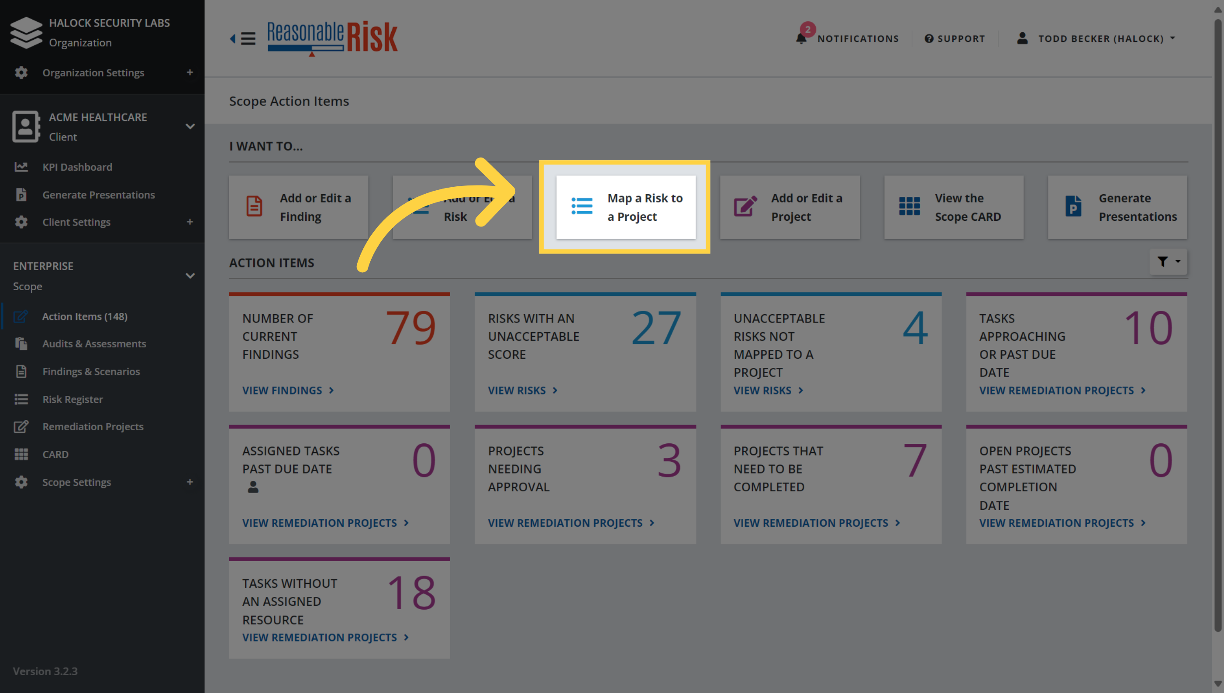Follow View Risks under Risks With an Unacceptable Score

pyautogui.click(x=523, y=390)
